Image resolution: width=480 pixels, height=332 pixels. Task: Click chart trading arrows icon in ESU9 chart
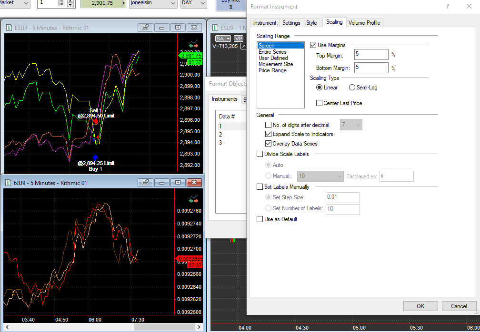193,44
